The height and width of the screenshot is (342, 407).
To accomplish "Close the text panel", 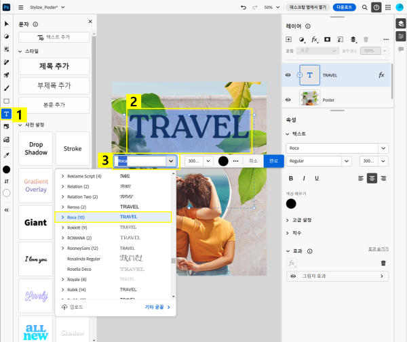I will (x=90, y=22).
